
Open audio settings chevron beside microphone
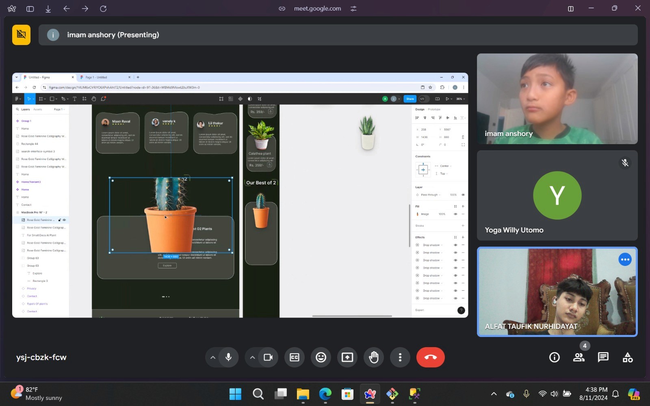[x=212, y=357]
